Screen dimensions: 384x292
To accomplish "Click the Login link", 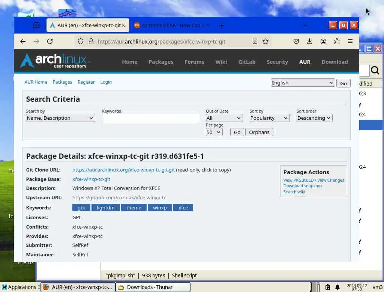I will tap(106, 82).
